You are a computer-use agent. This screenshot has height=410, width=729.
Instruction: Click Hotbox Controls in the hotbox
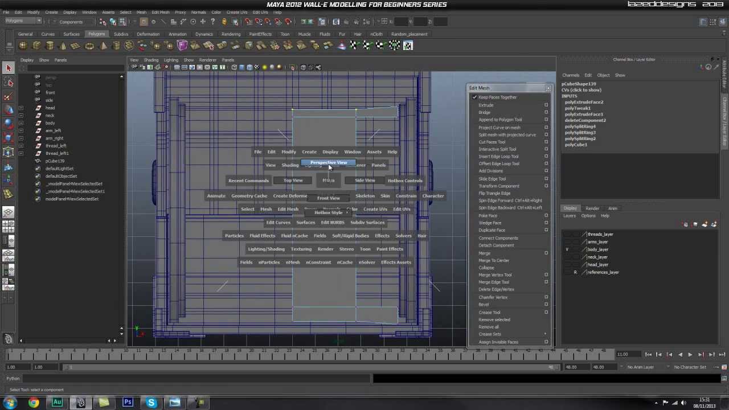405,181
